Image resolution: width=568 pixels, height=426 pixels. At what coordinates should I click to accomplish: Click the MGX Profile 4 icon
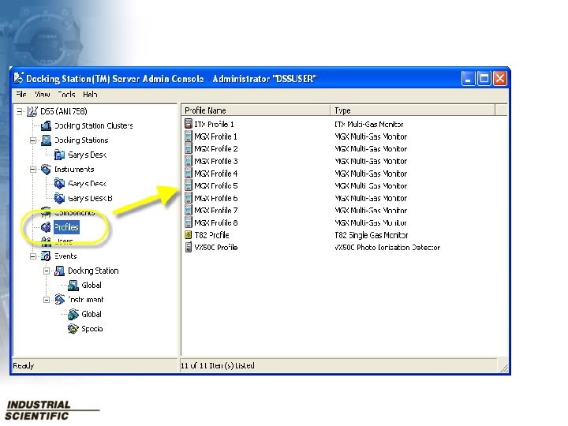(189, 173)
